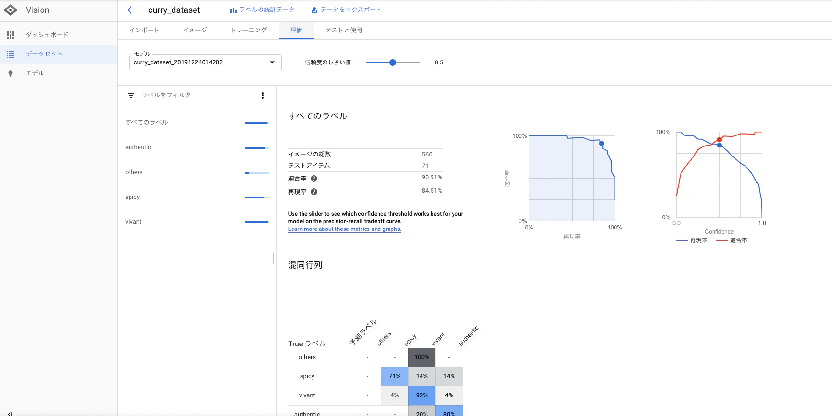Open ラベルの統計データ
832x416 pixels.
262,10
